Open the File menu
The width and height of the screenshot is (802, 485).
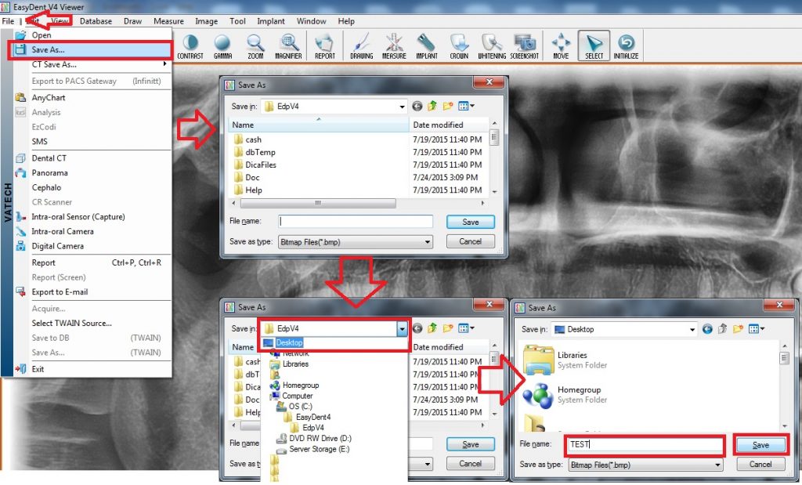click(8, 21)
